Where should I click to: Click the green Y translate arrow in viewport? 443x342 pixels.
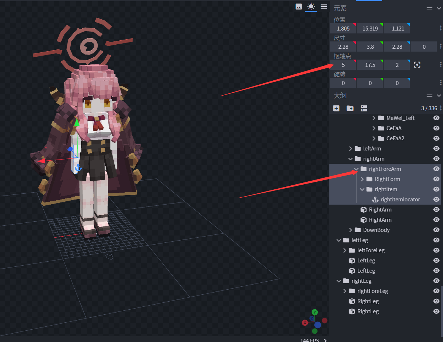tap(77, 123)
